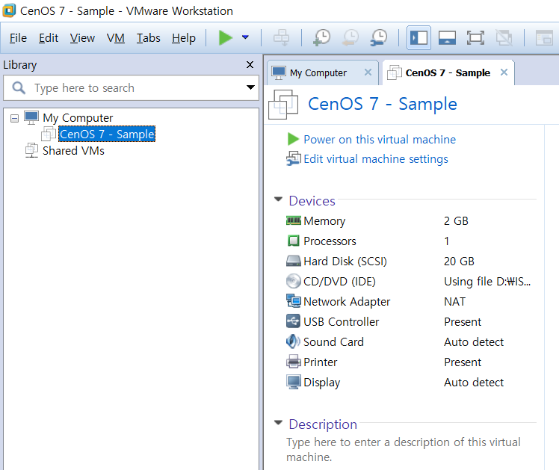Image resolution: width=559 pixels, height=470 pixels.
Task: Click the Printer device icon
Action: (294, 362)
